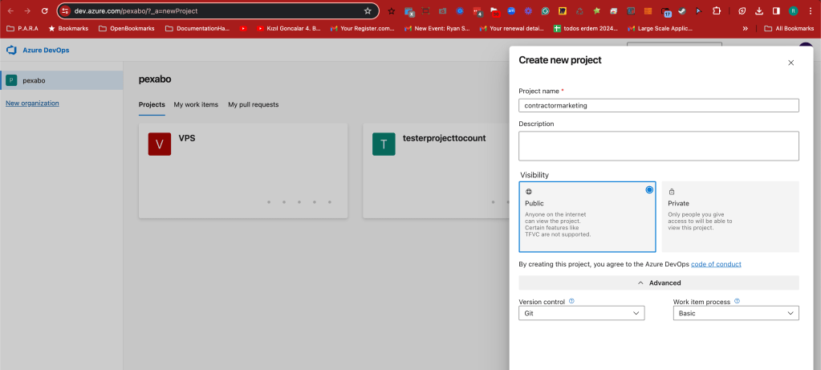The width and height of the screenshot is (821, 370).
Task: Open Work item process Basic dropdown
Action: [x=736, y=313]
